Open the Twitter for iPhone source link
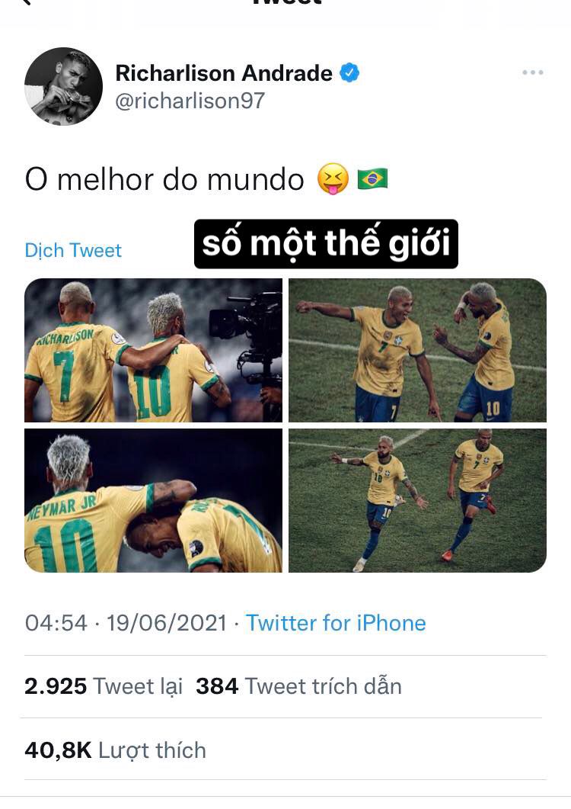Screen dimensions: 571x809 pos(336,623)
